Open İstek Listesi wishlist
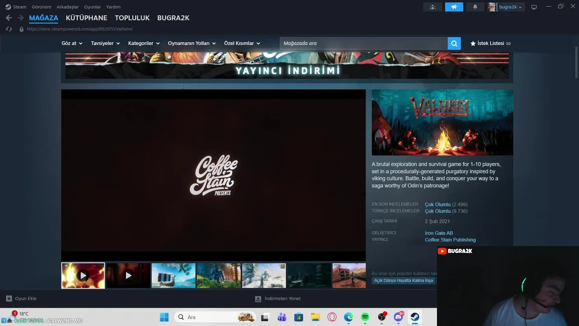Image resolution: width=579 pixels, height=326 pixels. coord(490,43)
